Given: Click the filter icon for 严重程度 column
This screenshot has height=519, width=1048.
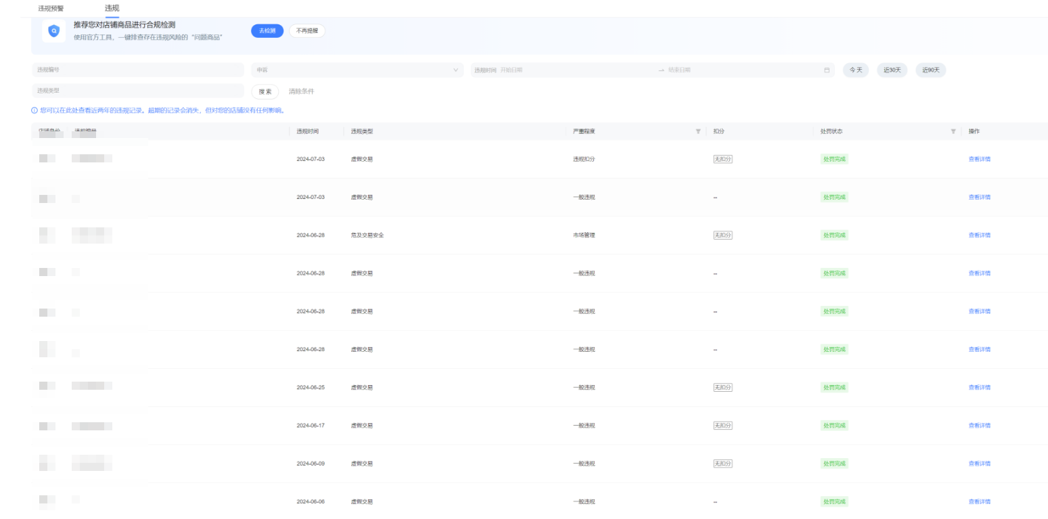Looking at the screenshot, I should [698, 131].
